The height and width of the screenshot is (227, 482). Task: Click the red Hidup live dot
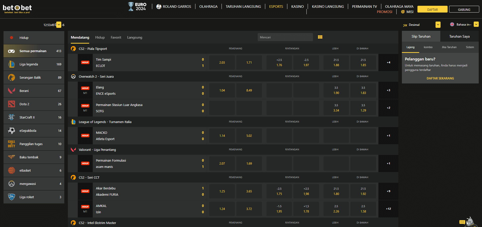point(12,38)
